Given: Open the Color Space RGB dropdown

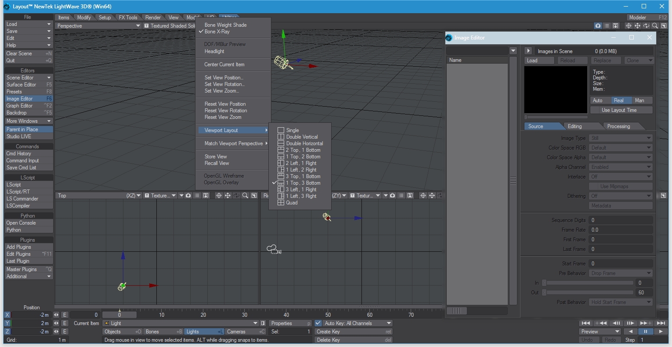Looking at the screenshot, I should pyautogui.click(x=621, y=148).
